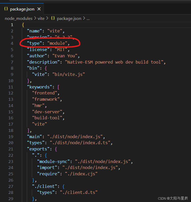Click the "import" key on line 24
The width and height of the screenshot is (191, 202).
(47, 168)
